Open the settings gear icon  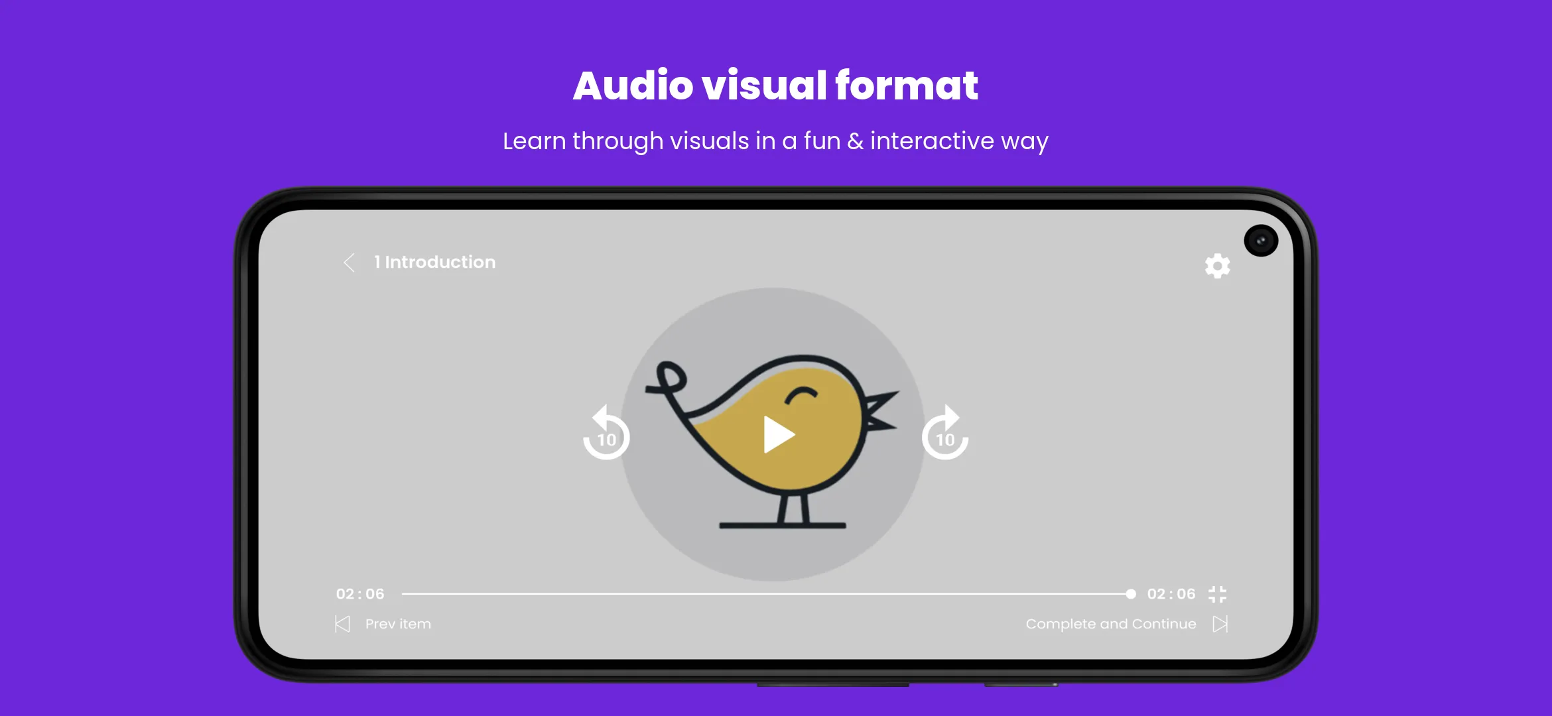point(1217,266)
